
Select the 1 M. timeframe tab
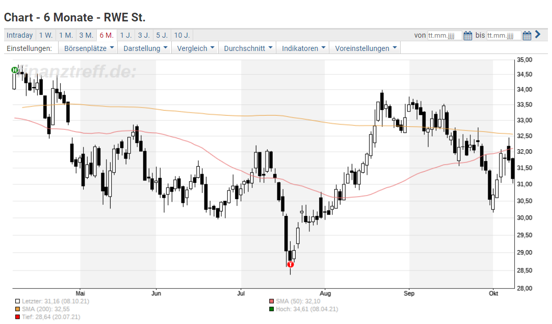point(66,35)
